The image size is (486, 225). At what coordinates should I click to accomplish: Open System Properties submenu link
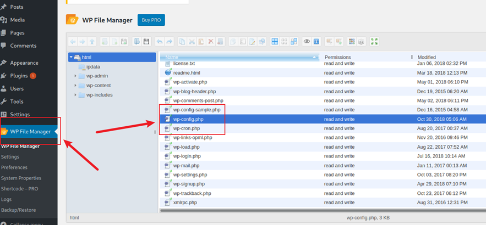(x=21, y=178)
